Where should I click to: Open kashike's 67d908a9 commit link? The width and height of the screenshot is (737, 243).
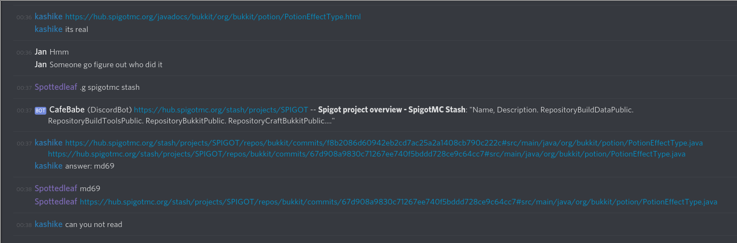367,154
